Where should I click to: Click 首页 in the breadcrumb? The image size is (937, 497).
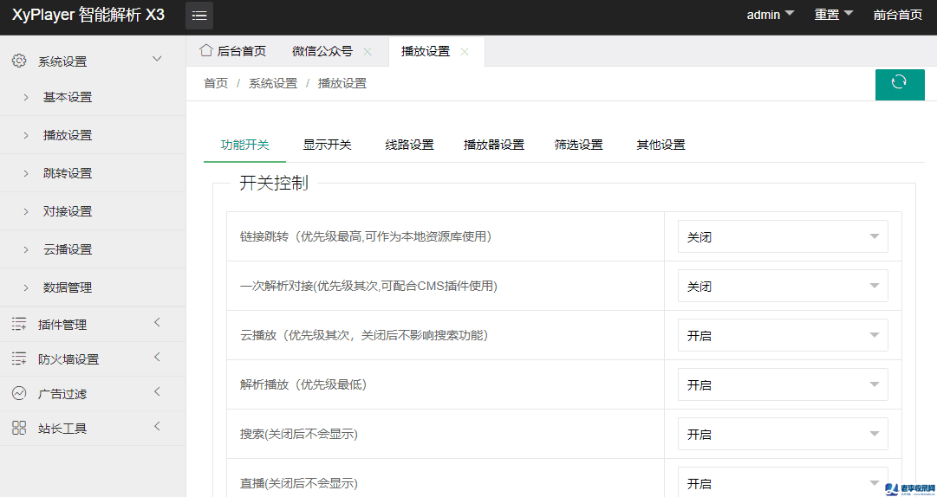pos(216,83)
